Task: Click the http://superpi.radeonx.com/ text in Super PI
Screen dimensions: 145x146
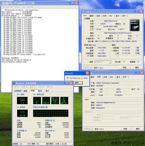Action: tap(14, 62)
